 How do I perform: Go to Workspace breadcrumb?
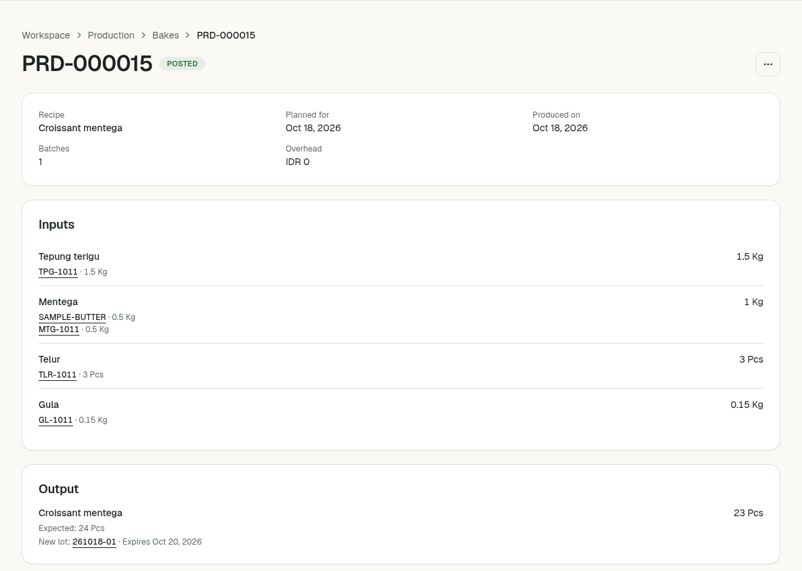(46, 35)
